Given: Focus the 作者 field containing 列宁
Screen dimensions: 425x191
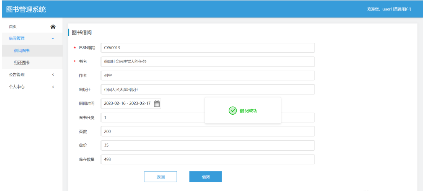Looking at the screenshot, I should click(208, 75).
